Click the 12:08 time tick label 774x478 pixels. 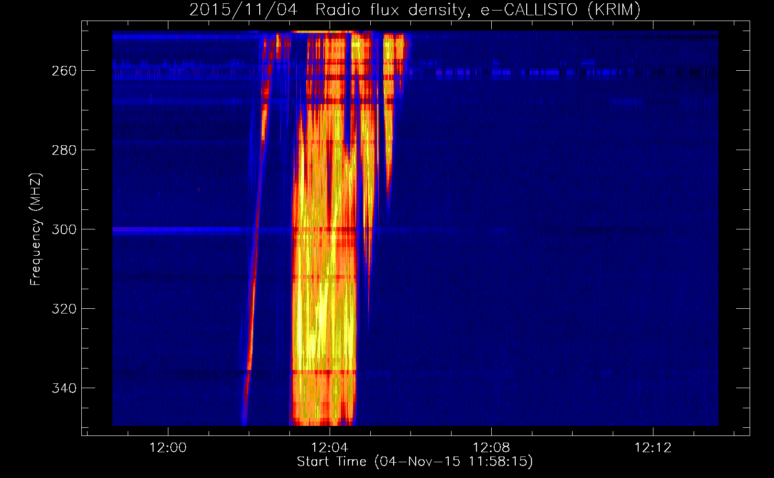point(491,448)
